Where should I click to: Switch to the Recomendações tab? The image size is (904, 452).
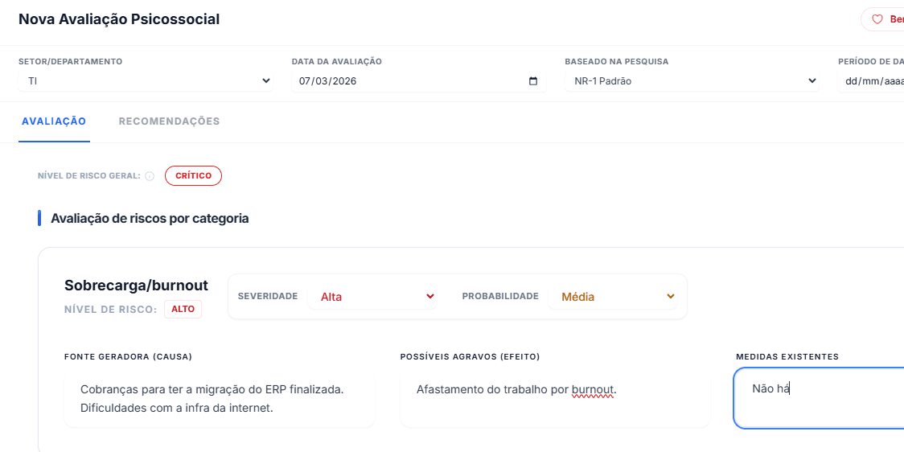pyautogui.click(x=169, y=121)
